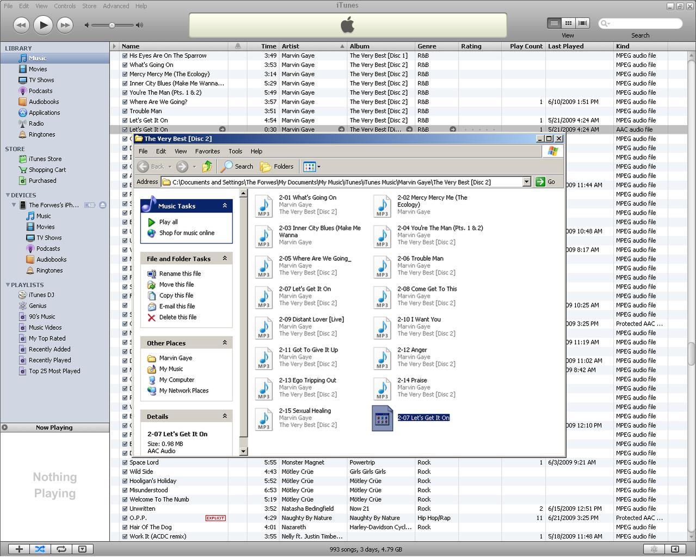Image resolution: width=696 pixels, height=557 pixels.
Task: Collapse the PLAYLISTS section in the sidebar
Action: (8, 285)
